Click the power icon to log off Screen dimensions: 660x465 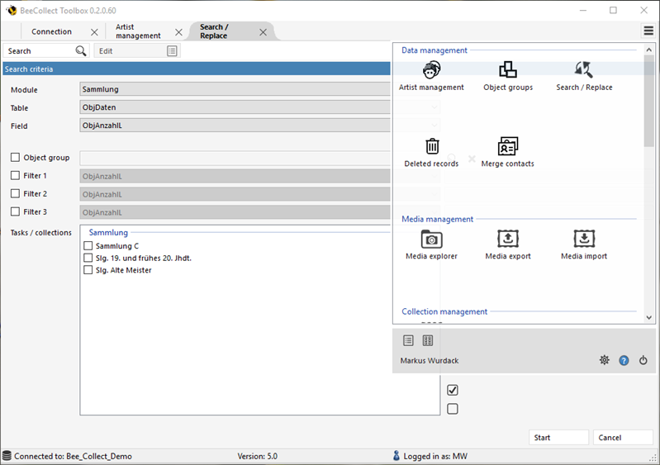tap(643, 360)
